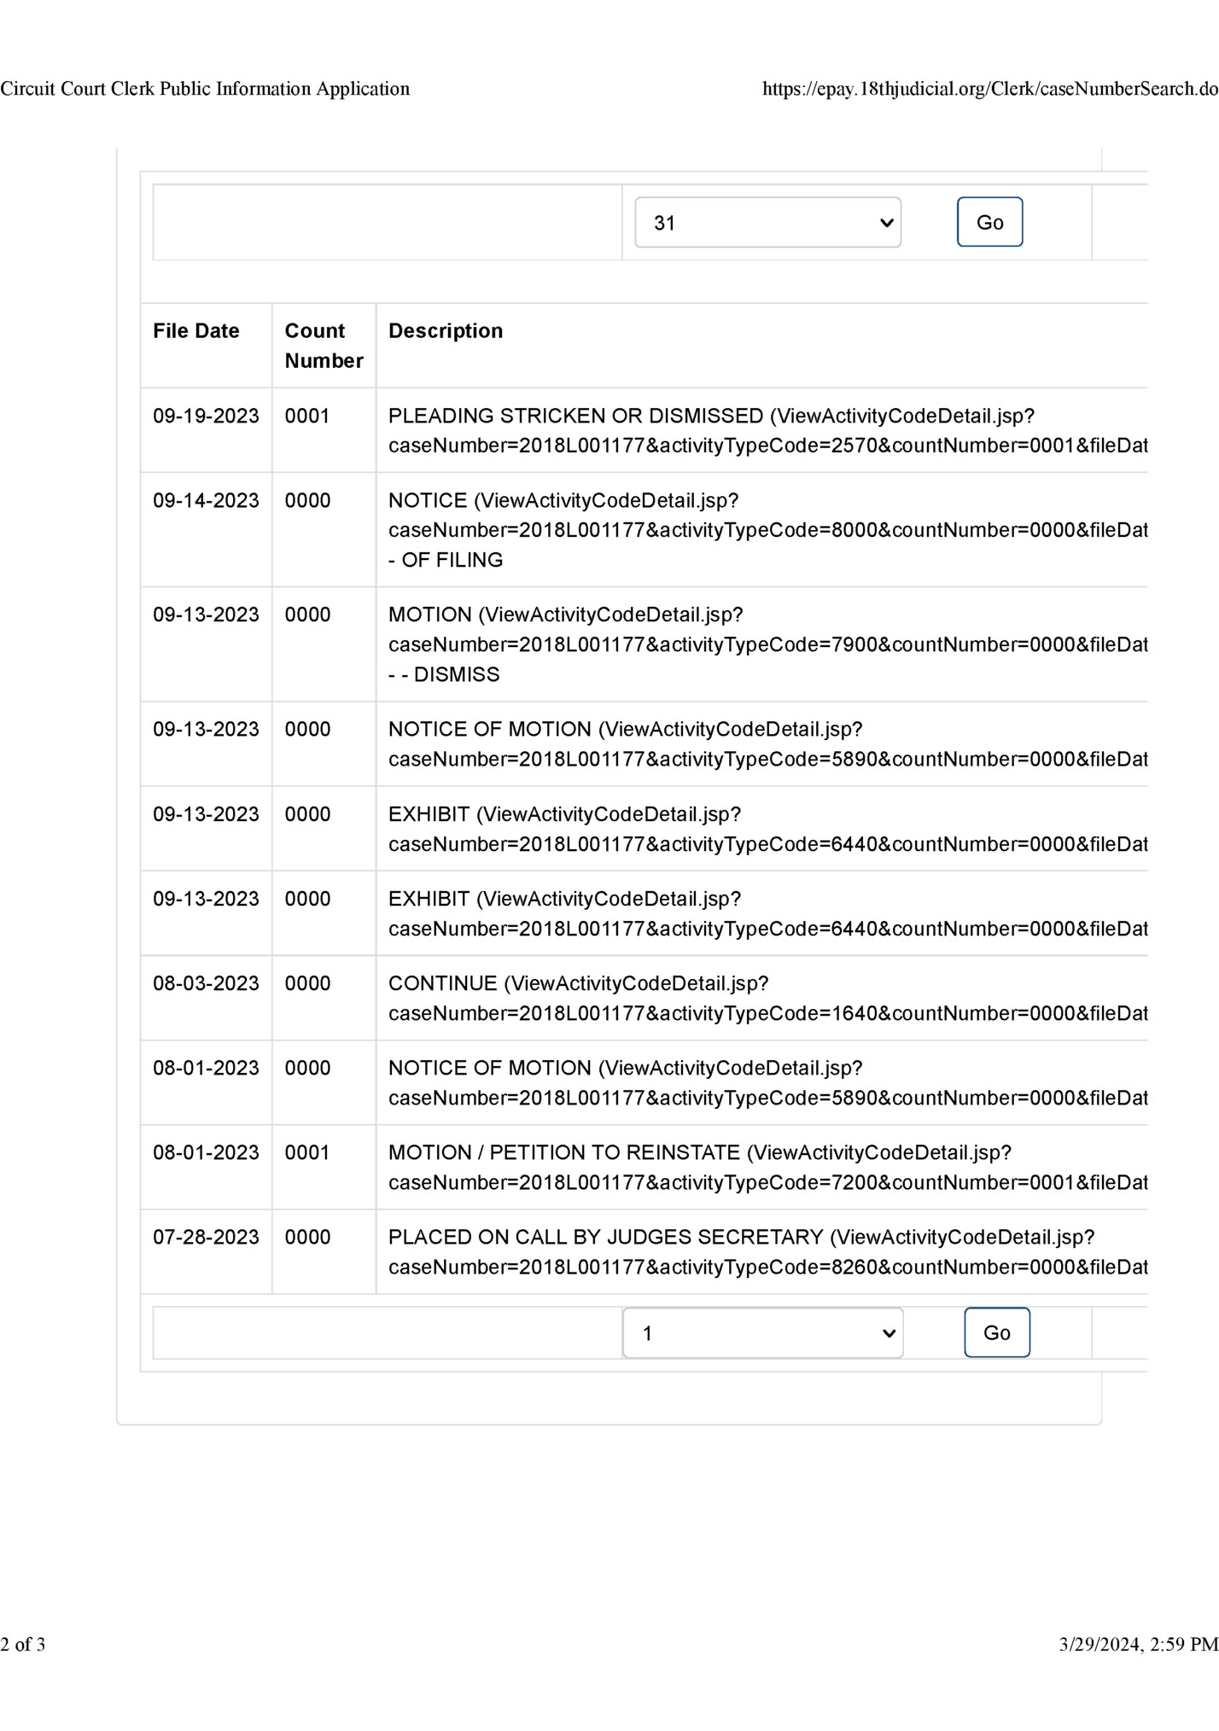The height and width of the screenshot is (1731, 1219).
Task: Select the 07-28-2023 file date cell
Action: [x=206, y=1237]
